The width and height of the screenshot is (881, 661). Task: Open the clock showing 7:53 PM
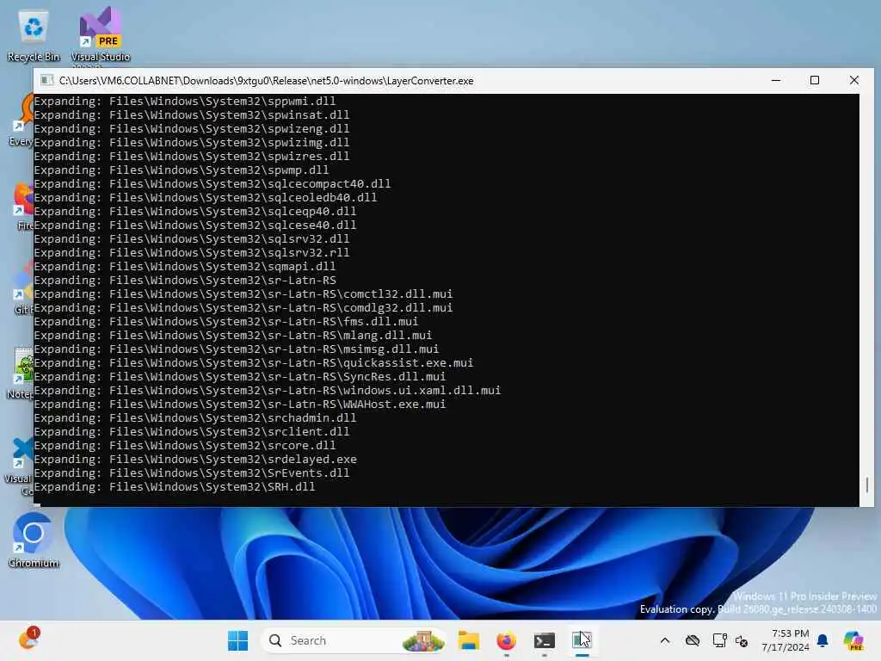pyautogui.click(x=786, y=640)
